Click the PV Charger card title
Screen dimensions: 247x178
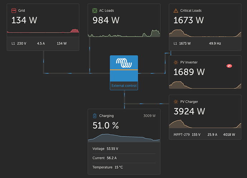coord(189,102)
